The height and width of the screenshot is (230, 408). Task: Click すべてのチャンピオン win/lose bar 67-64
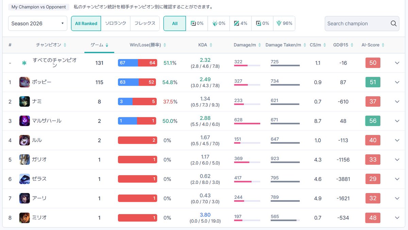(137, 63)
